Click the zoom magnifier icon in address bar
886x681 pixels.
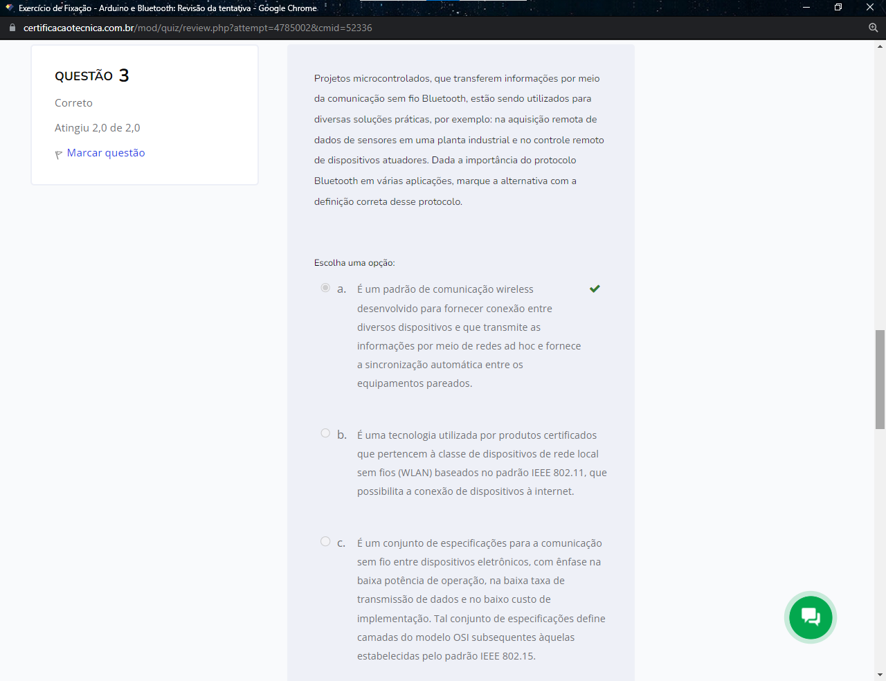pyautogui.click(x=873, y=28)
